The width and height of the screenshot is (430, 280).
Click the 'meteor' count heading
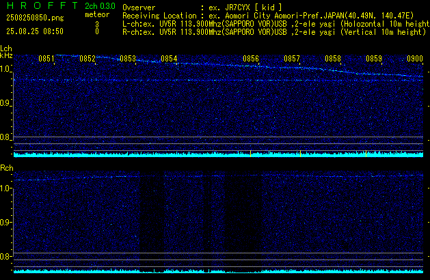point(97,14)
